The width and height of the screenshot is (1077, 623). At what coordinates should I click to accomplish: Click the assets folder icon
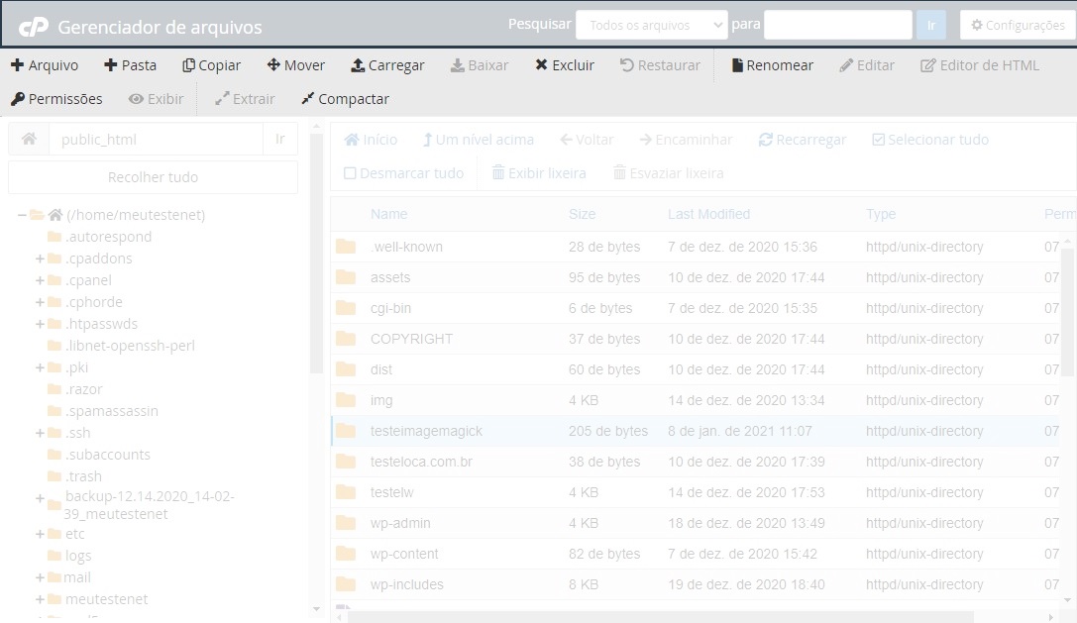pos(346,277)
